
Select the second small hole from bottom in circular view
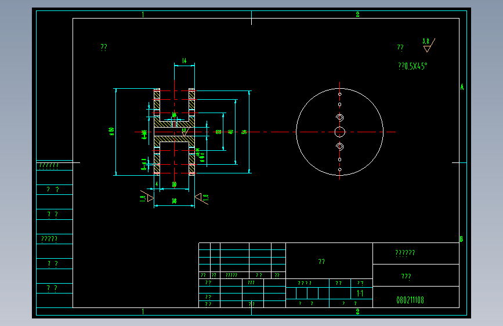(340, 160)
